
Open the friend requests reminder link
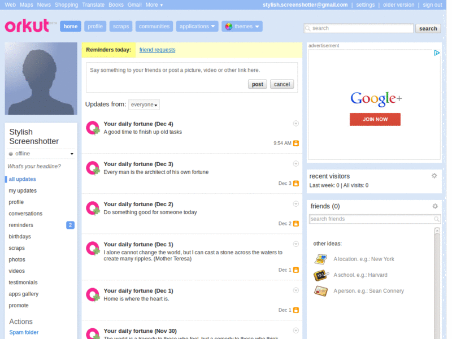click(157, 50)
